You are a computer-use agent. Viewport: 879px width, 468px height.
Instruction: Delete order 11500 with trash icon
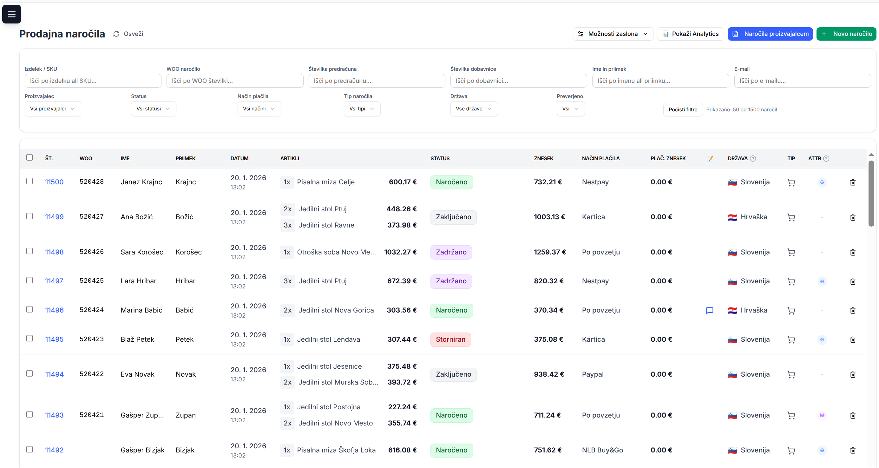coord(852,182)
